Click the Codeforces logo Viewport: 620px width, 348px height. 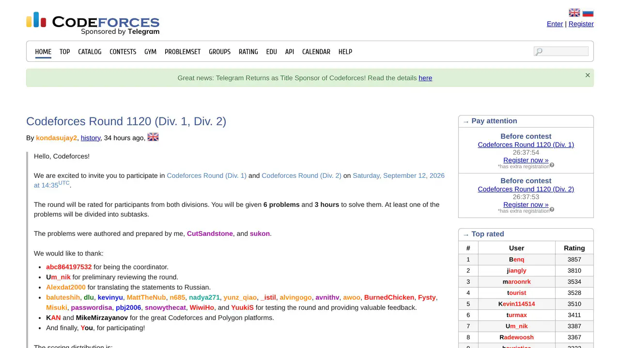coord(93,24)
